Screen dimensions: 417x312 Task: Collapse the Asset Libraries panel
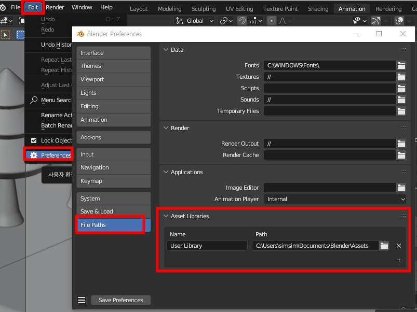166,216
